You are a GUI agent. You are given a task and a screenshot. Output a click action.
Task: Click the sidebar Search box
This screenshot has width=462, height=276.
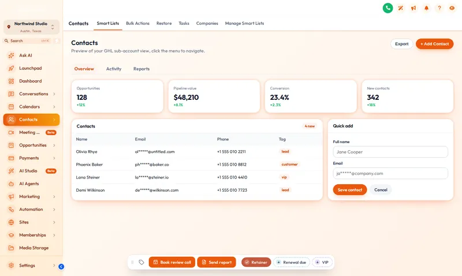click(x=28, y=41)
